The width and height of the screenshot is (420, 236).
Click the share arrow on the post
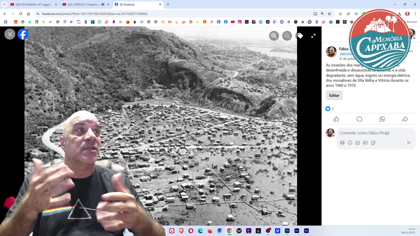click(405, 119)
